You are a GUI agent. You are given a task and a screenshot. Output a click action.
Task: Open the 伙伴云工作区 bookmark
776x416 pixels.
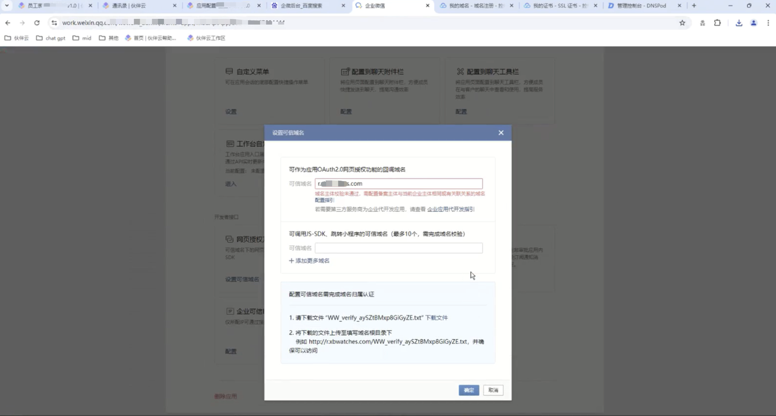(206, 38)
